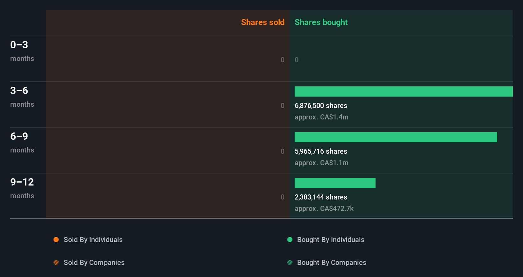Toggle the Sold By Companies legend label
This screenshot has height=277, width=523.
(94, 262)
